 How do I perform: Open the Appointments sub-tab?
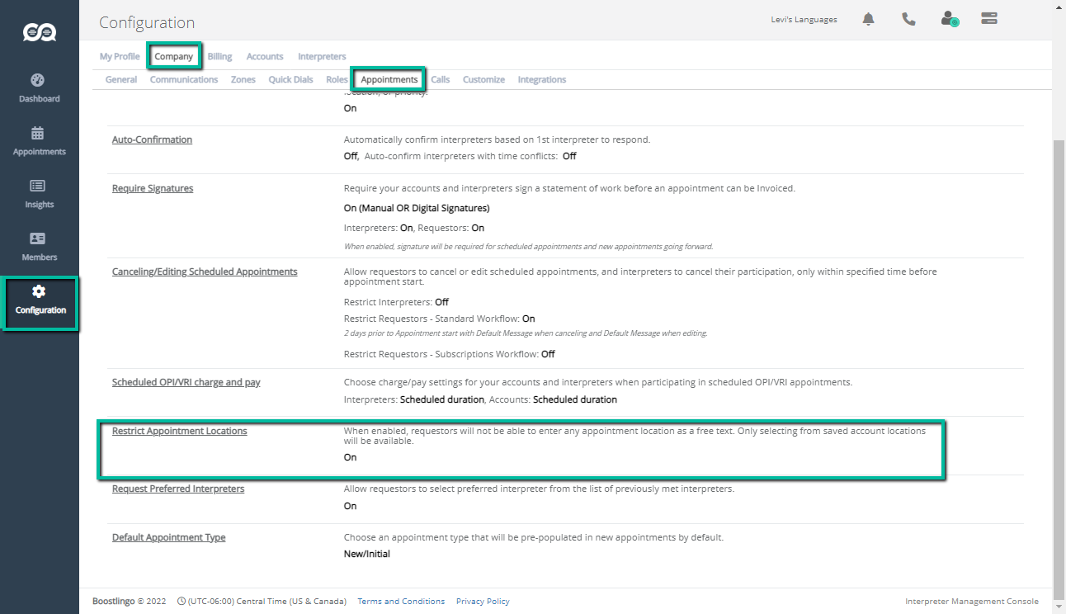tap(389, 79)
